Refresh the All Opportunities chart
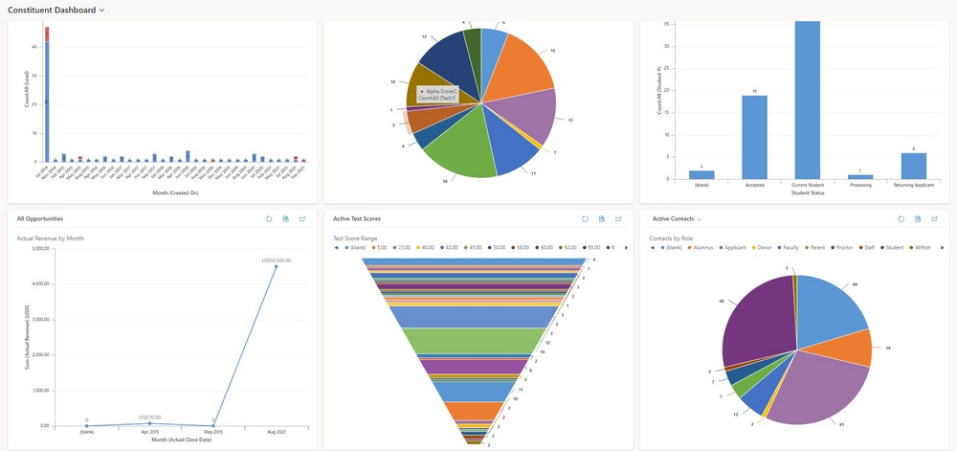 coord(269,218)
